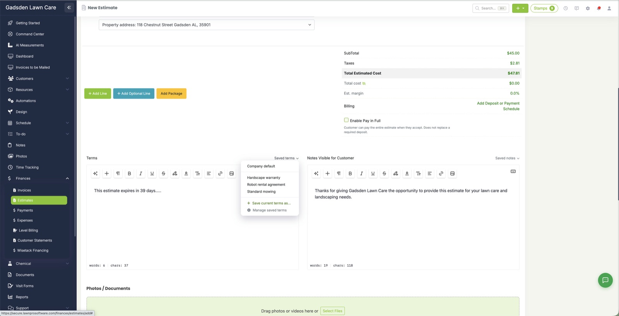619x316 pixels.
Task: Click the plus insert icon in Terms toolbar
Action: (x=107, y=174)
